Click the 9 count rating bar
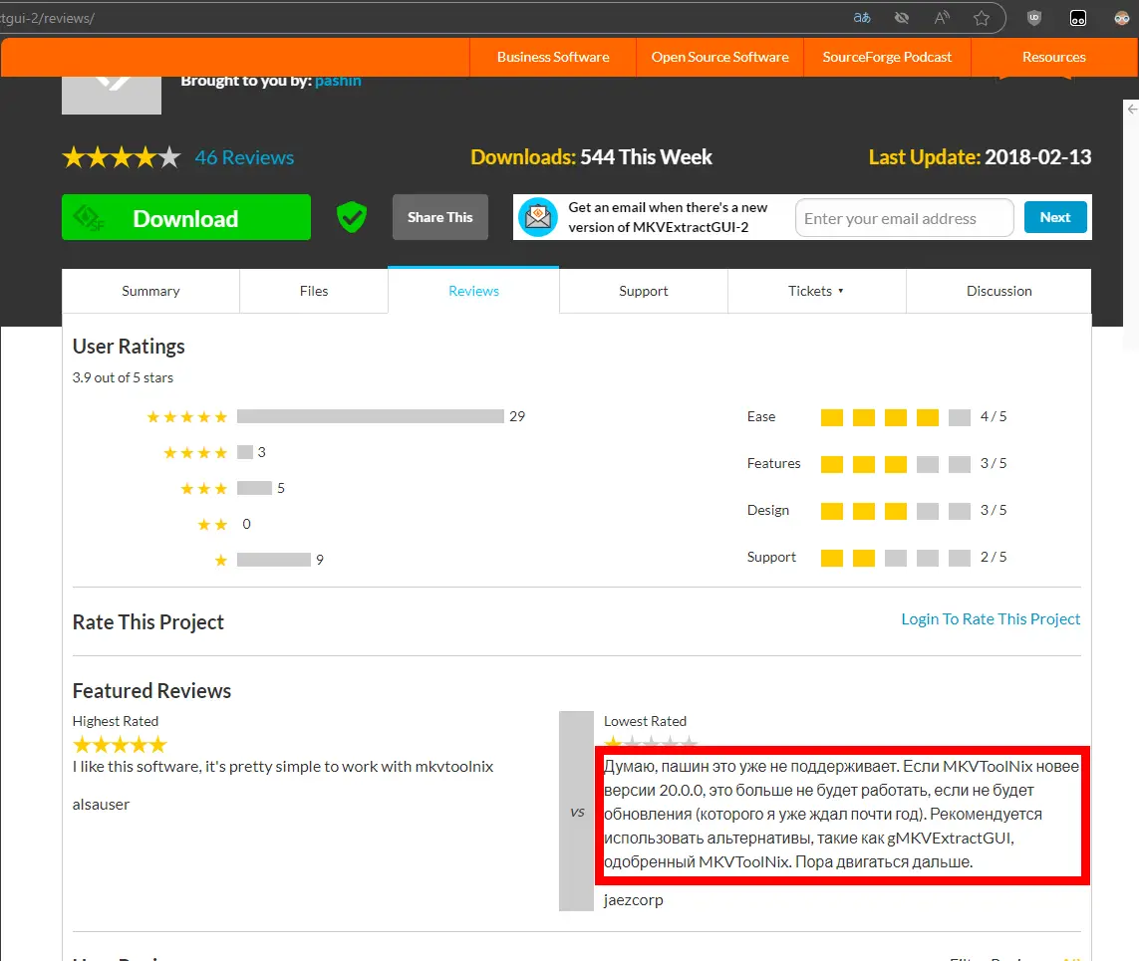The image size is (1139, 961). pyautogui.click(x=274, y=560)
